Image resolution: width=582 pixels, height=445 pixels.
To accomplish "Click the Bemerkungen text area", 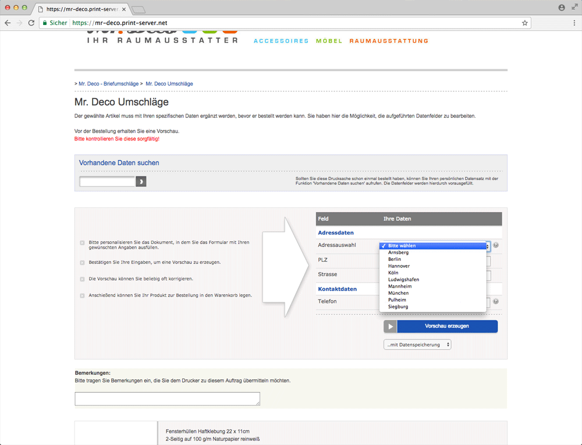I will tap(168, 398).
